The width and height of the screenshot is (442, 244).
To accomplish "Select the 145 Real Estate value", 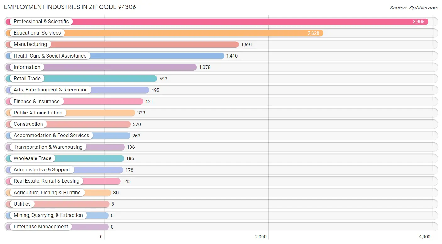I will pos(127,181).
